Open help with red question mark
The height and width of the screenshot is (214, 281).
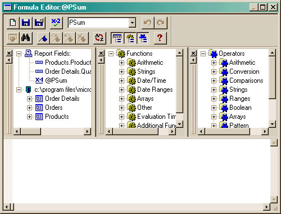[160, 38]
